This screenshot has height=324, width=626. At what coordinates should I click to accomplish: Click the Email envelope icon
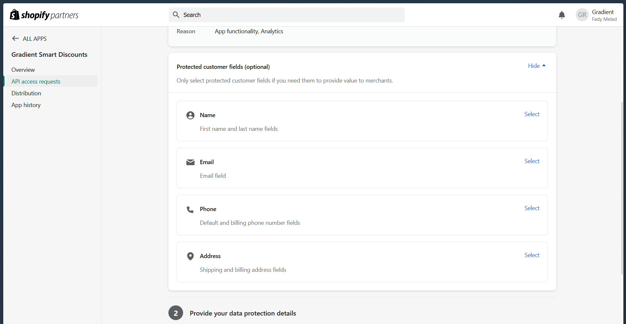click(x=190, y=162)
